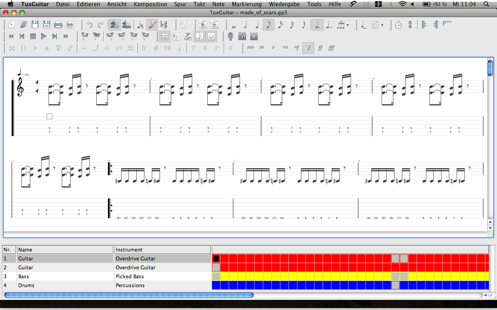This screenshot has height=310, width=497.
Task: Open the Komposition menu
Action: pyautogui.click(x=151, y=4)
